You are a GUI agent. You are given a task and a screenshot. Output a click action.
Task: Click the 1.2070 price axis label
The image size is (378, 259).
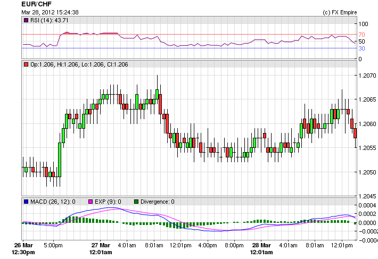point(367,76)
